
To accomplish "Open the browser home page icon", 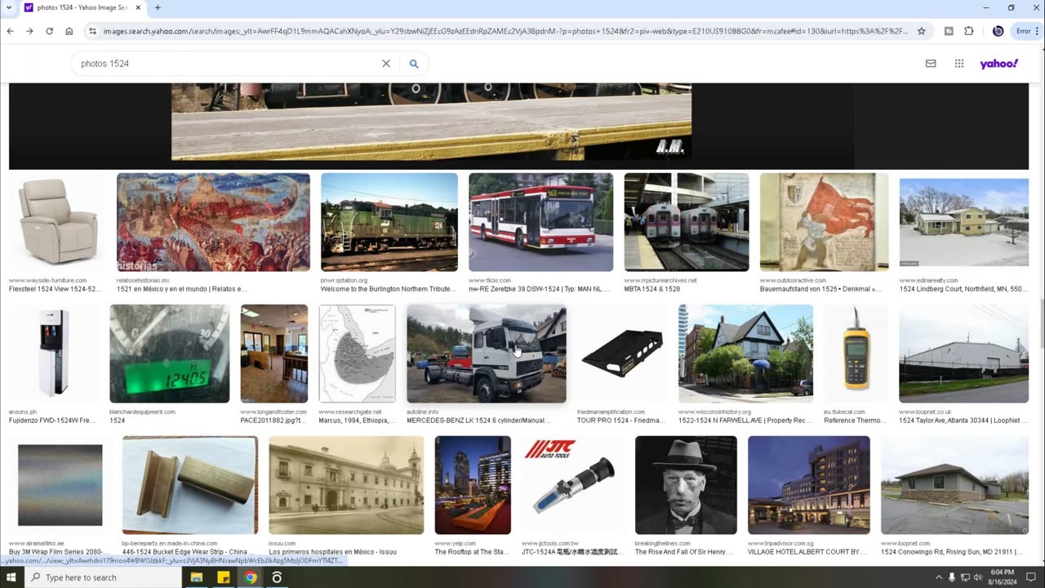I will tap(69, 31).
